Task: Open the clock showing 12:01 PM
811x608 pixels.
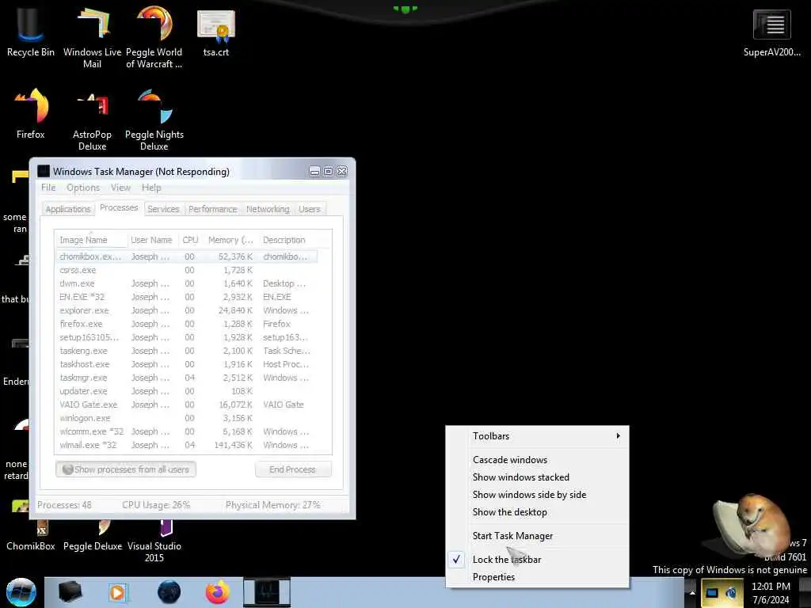Action: [771, 593]
